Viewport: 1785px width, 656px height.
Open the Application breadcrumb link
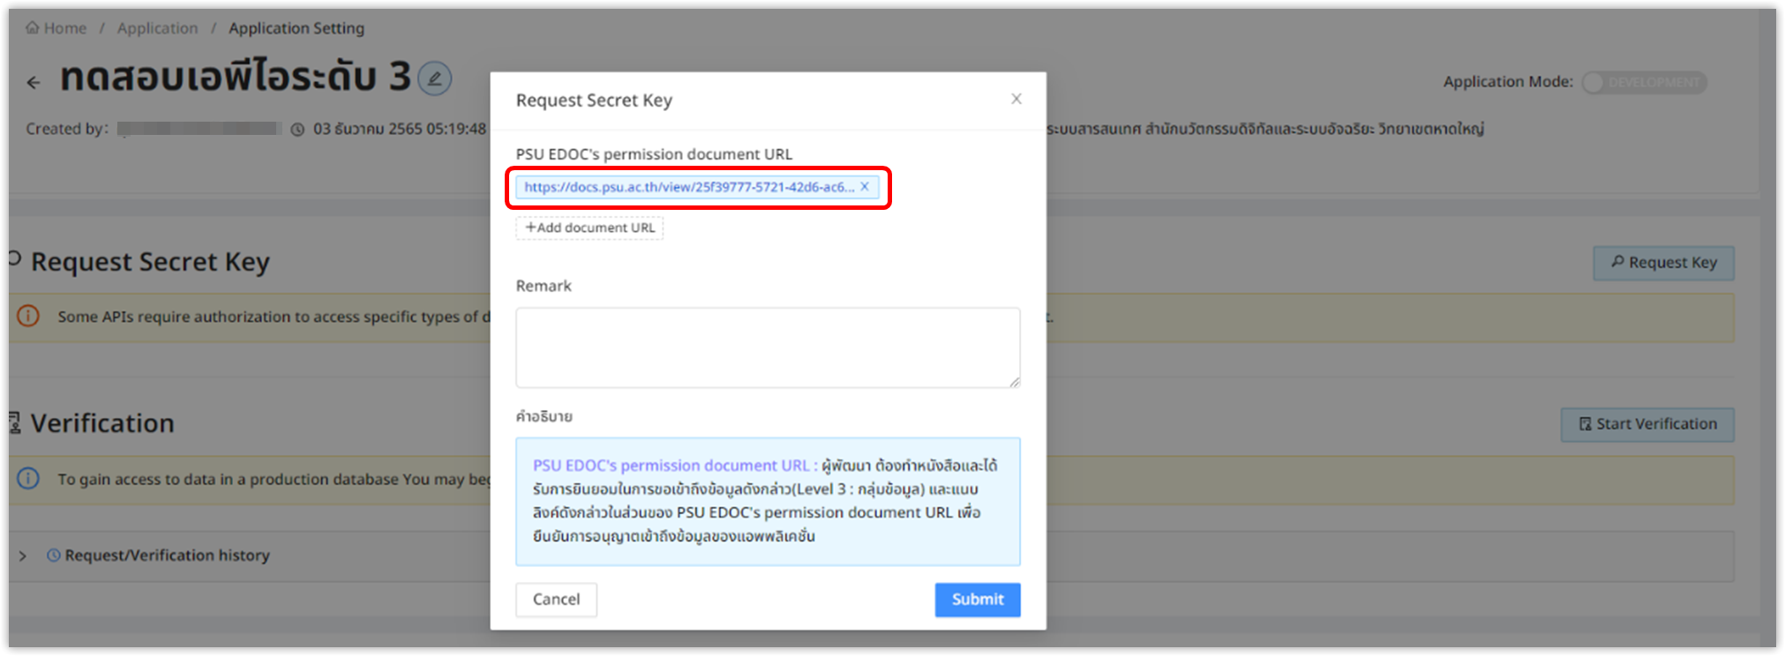[x=157, y=28]
